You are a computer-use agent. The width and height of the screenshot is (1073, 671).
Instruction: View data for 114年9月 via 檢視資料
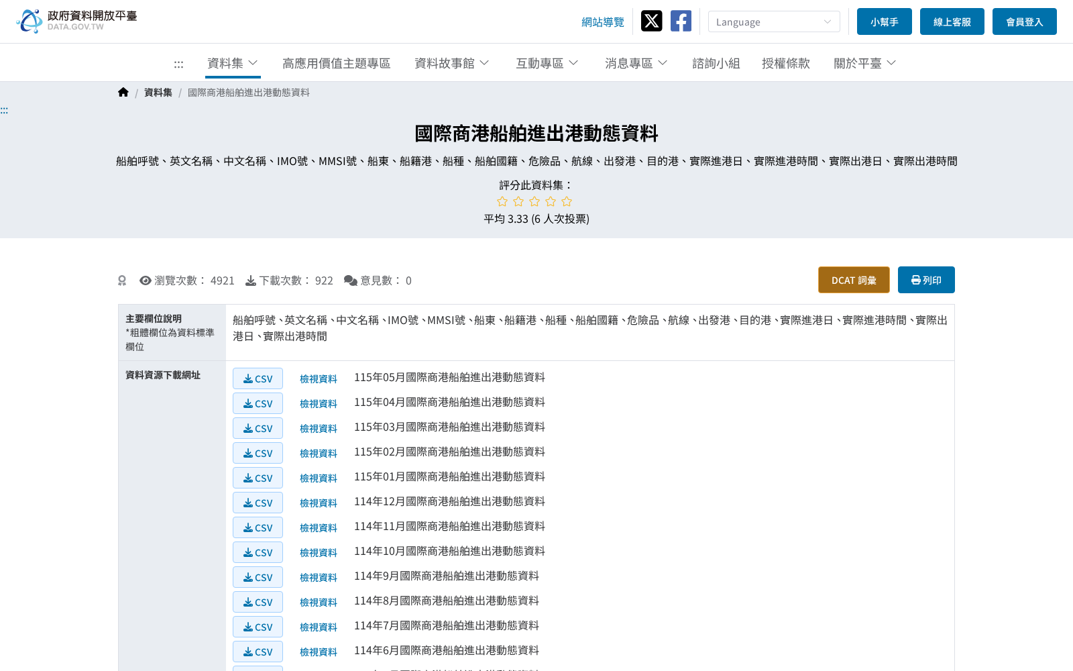tap(319, 578)
